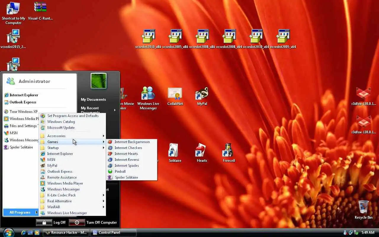Start Remote Assistance
The image size is (379, 237).
tap(73, 177)
